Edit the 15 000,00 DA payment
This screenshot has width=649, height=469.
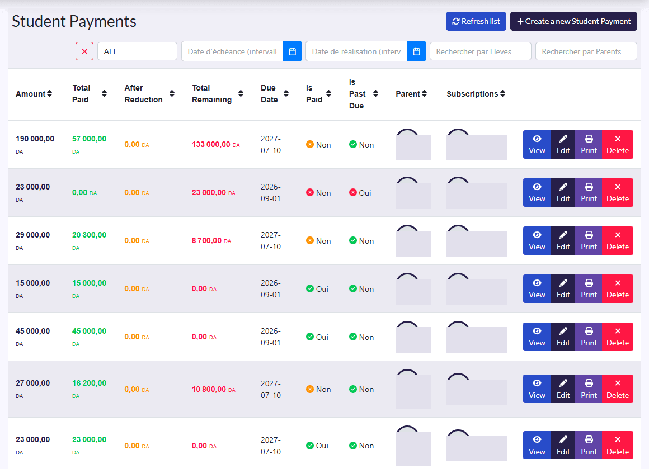pos(563,288)
